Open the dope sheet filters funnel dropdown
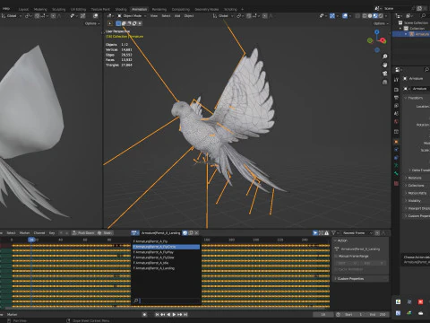Viewport: 430px width, 323px height. coord(335,232)
